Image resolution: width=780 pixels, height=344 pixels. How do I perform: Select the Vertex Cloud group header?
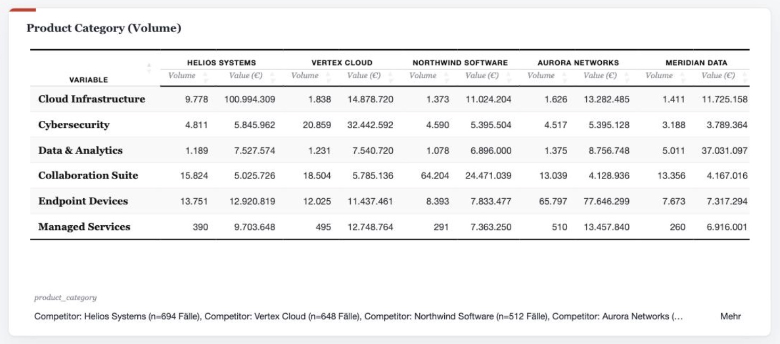click(x=342, y=62)
